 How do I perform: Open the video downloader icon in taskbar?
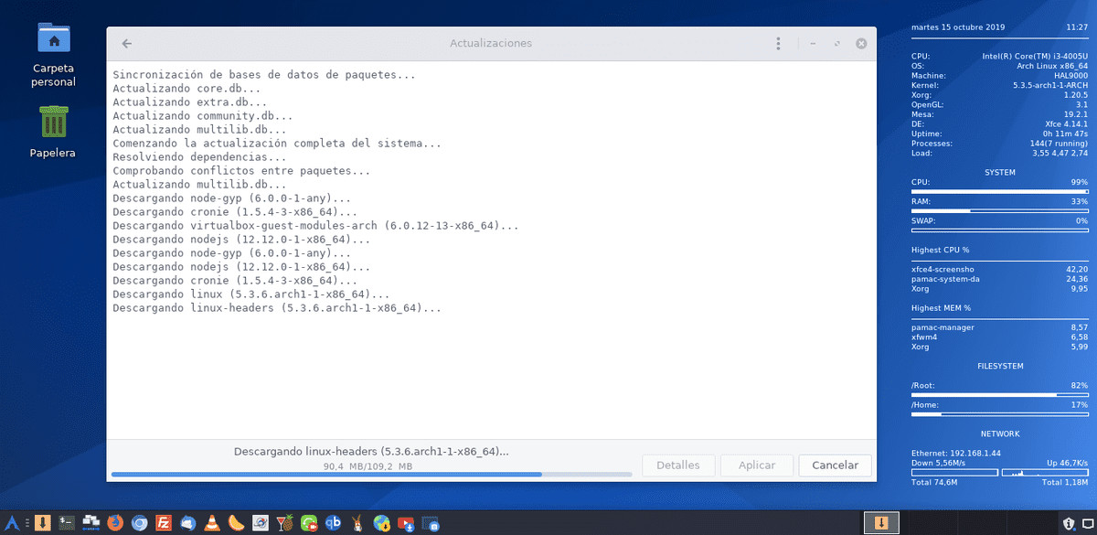(406, 523)
